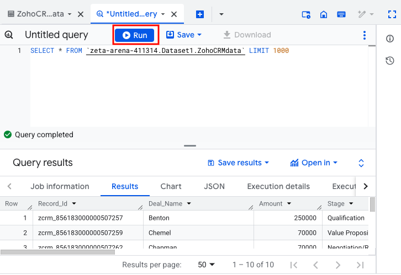Open the Save dropdown arrow
The width and height of the screenshot is (401, 275).
pos(199,35)
